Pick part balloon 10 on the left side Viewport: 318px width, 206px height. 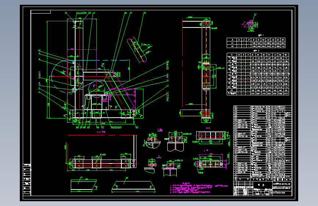39,51
